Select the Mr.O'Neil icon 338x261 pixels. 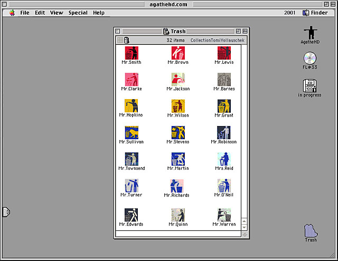tap(224, 186)
